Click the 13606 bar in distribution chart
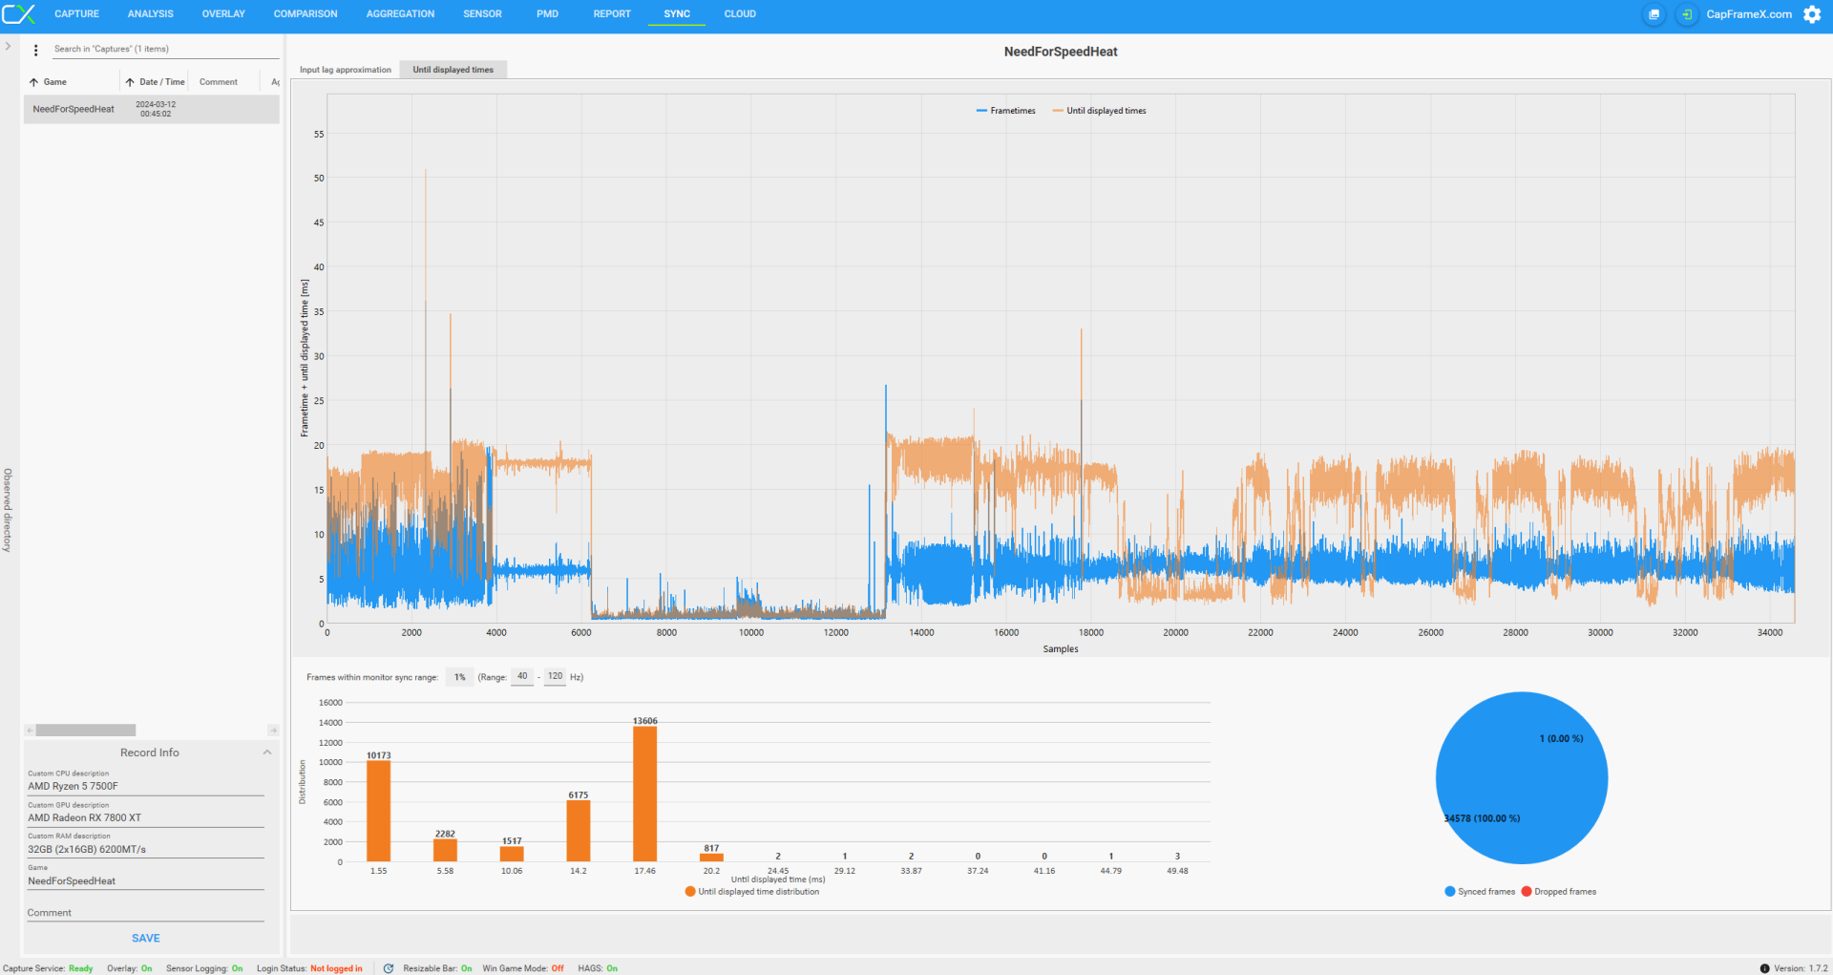The width and height of the screenshot is (1833, 975). (x=644, y=795)
